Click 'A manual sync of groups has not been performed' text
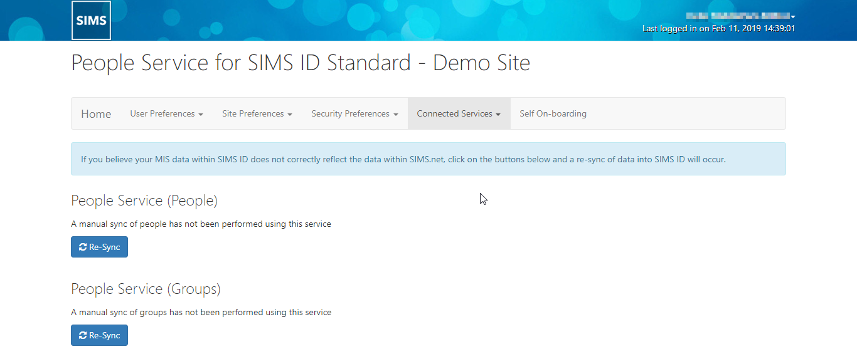The width and height of the screenshot is (857, 354). point(201,312)
